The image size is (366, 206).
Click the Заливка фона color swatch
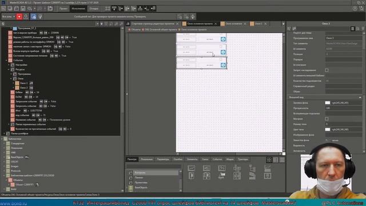point(328,103)
